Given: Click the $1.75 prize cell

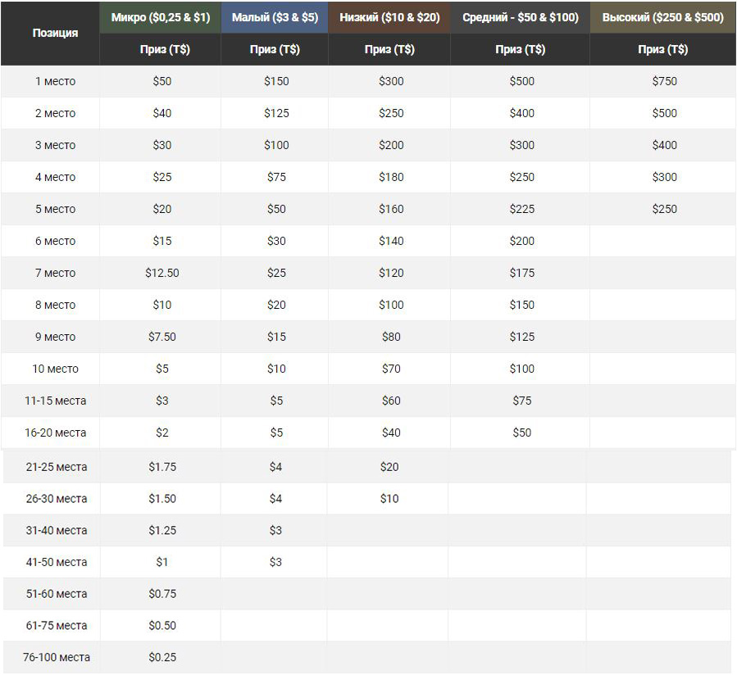Looking at the screenshot, I should point(162,466).
